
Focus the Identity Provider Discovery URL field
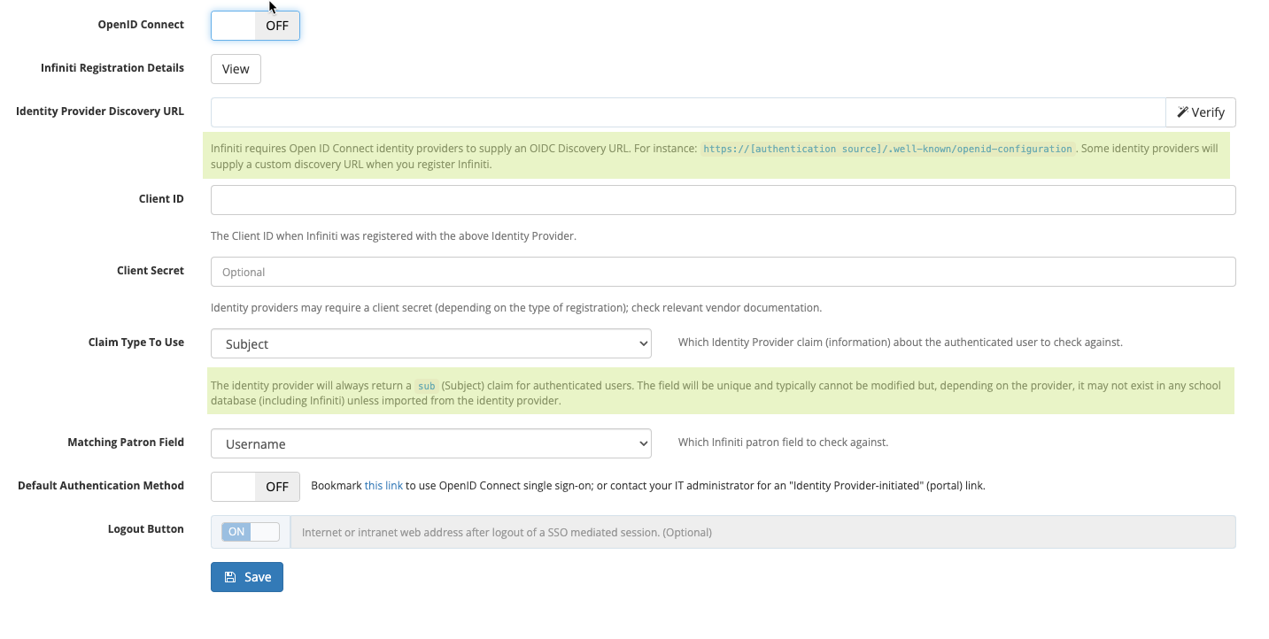(x=688, y=112)
